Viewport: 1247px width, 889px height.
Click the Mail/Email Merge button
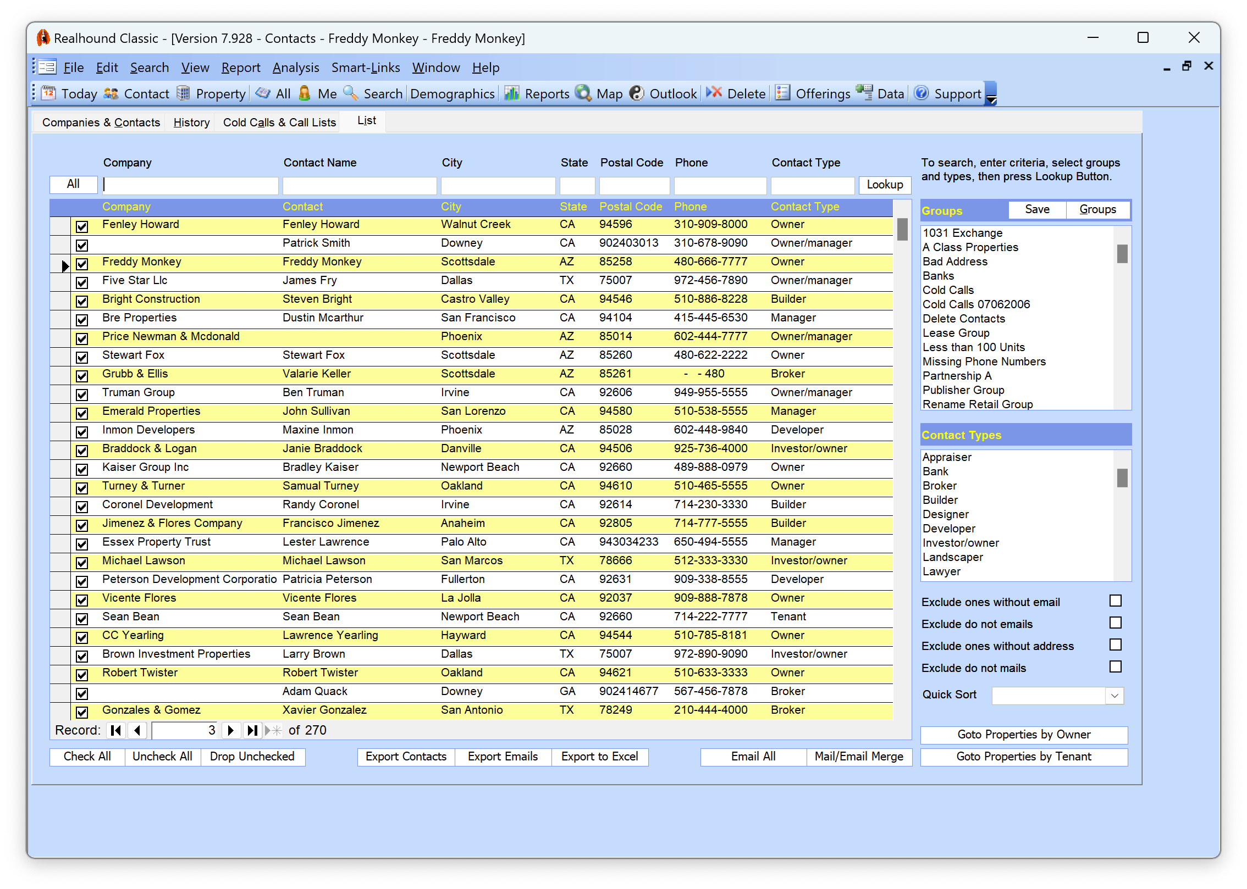tap(859, 757)
